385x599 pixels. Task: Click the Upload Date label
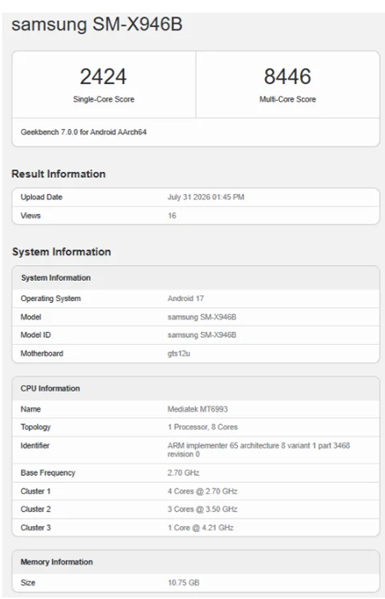pyautogui.click(x=42, y=197)
